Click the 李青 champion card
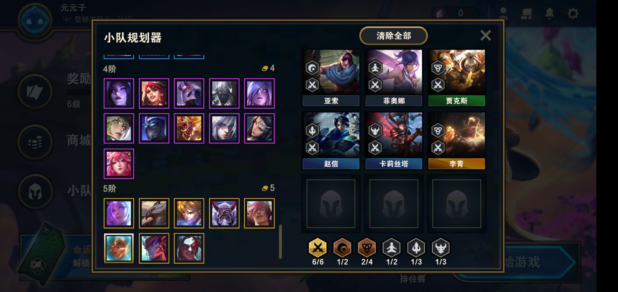Screen dimensions: 618x292 456,141
